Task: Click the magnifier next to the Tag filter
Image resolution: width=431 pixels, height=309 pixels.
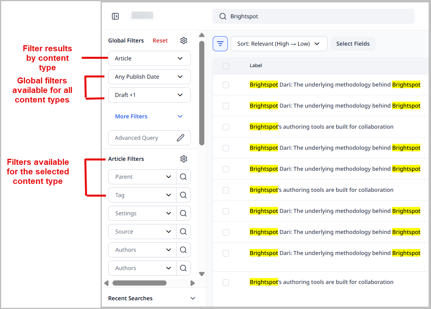Action: (183, 195)
